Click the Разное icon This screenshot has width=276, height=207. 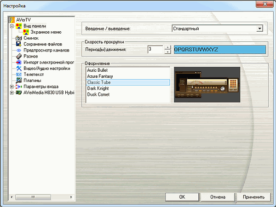(x=19, y=56)
